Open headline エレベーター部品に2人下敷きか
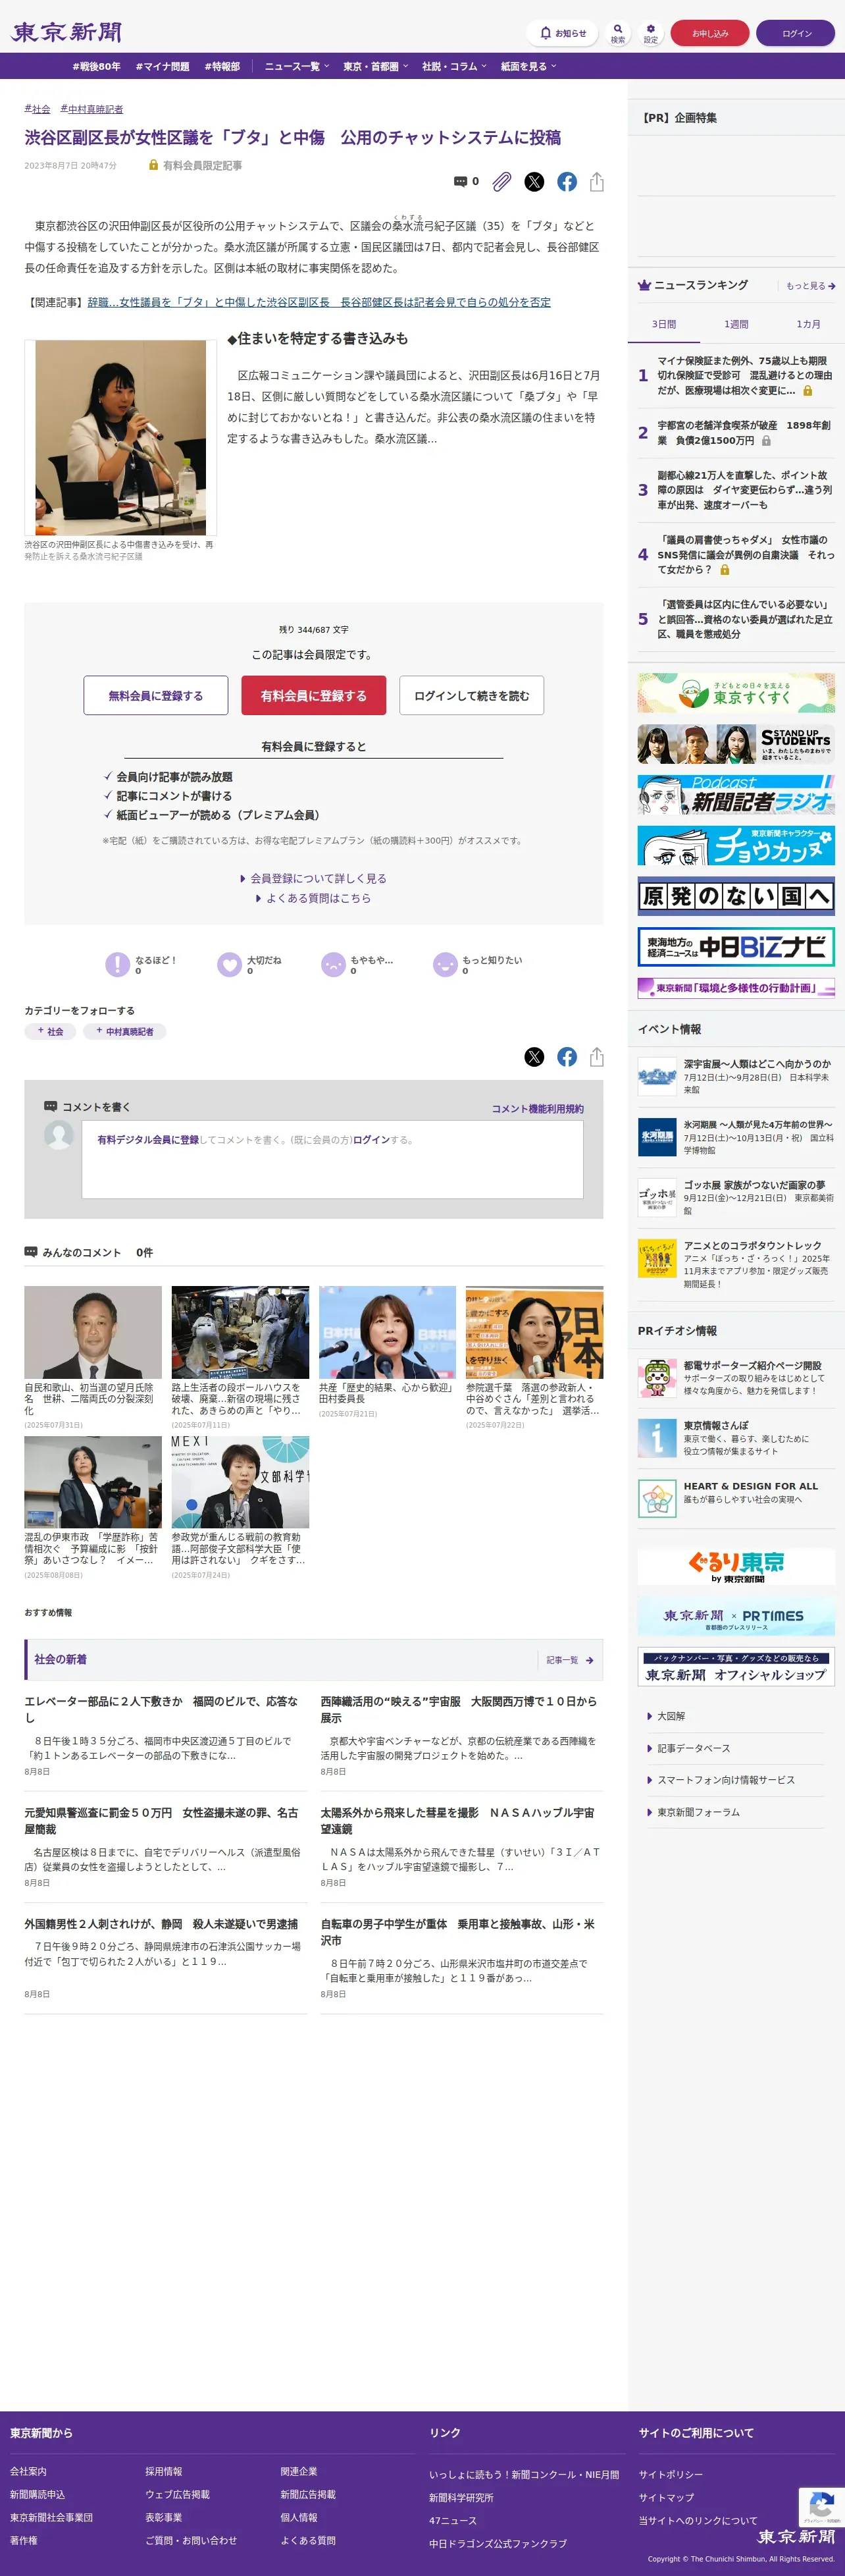This screenshot has width=845, height=2576. [162, 1709]
